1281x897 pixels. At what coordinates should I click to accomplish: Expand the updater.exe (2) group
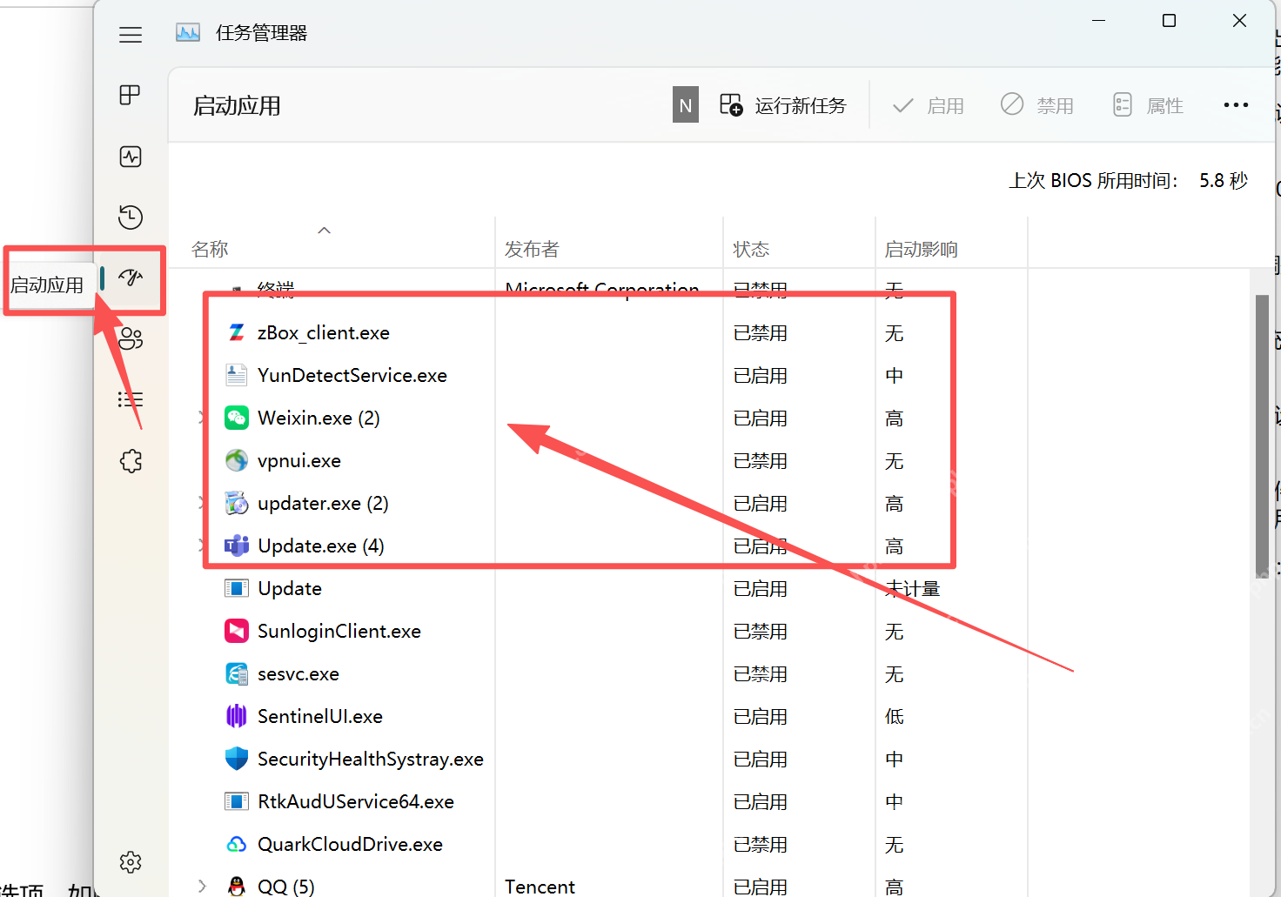(202, 503)
